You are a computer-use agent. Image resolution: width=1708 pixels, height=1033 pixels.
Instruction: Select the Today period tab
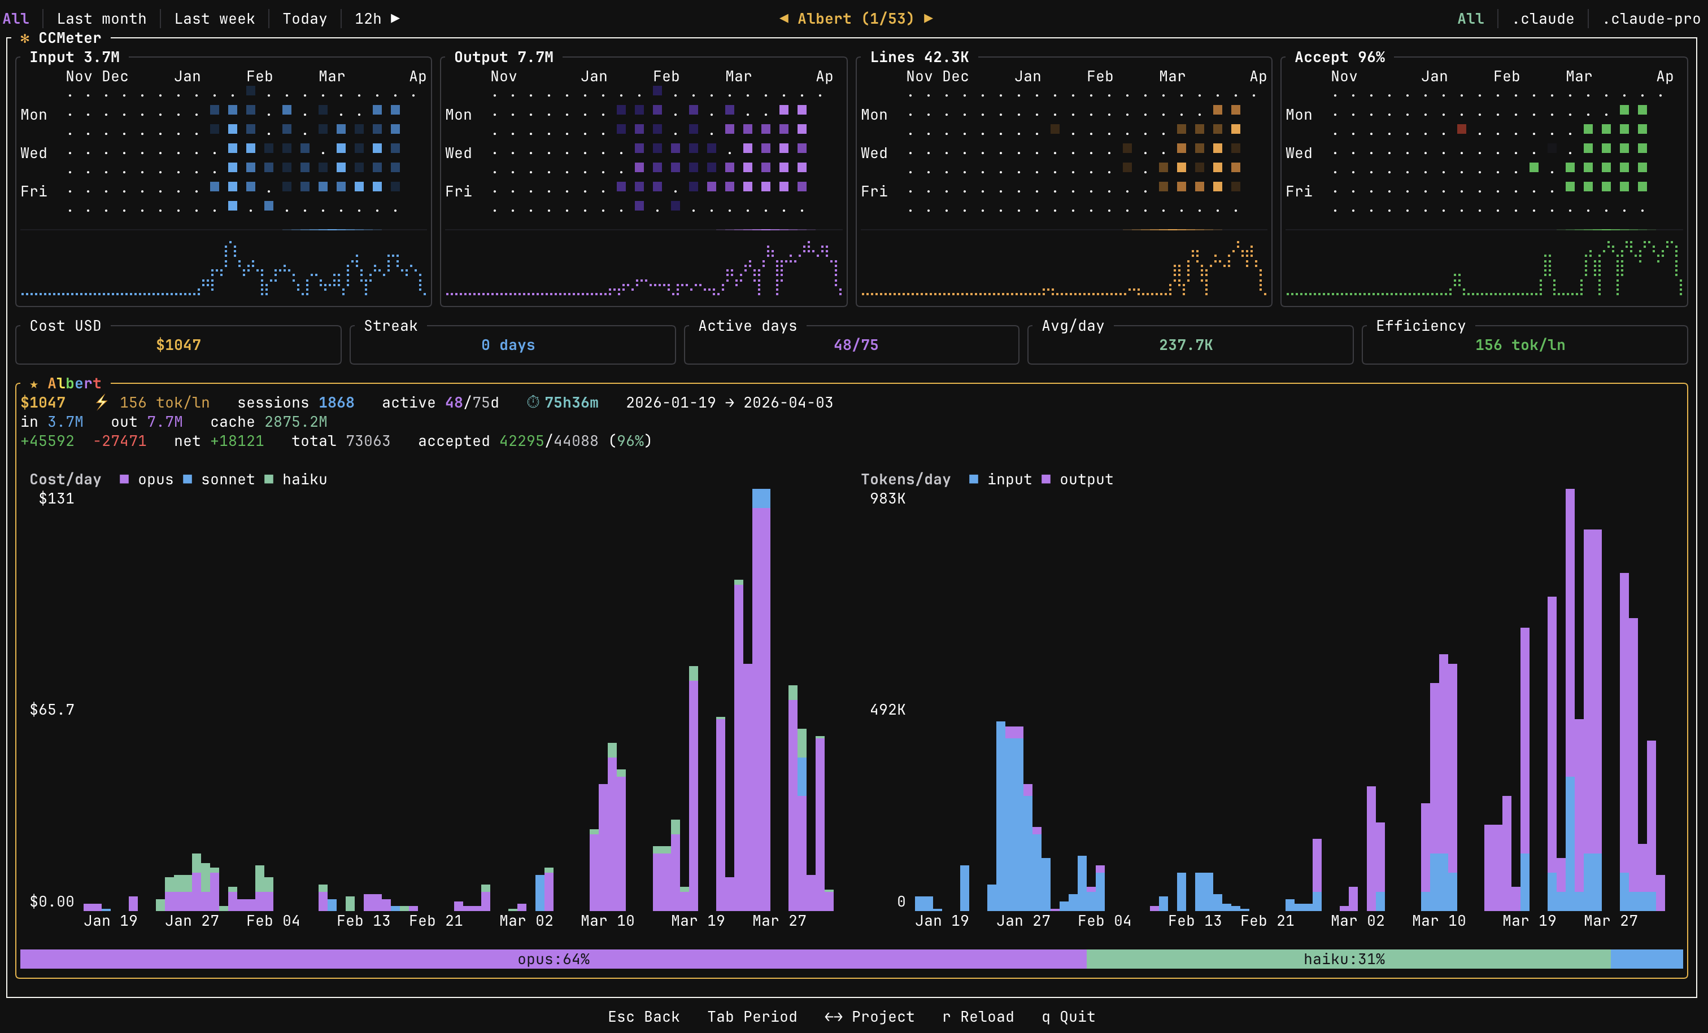pyautogui.click(x=304, y=19)
